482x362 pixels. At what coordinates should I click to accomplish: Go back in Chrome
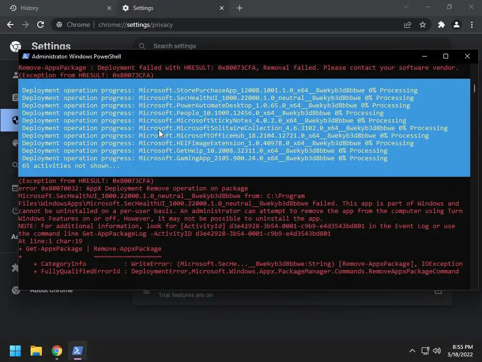coord(10,25)
